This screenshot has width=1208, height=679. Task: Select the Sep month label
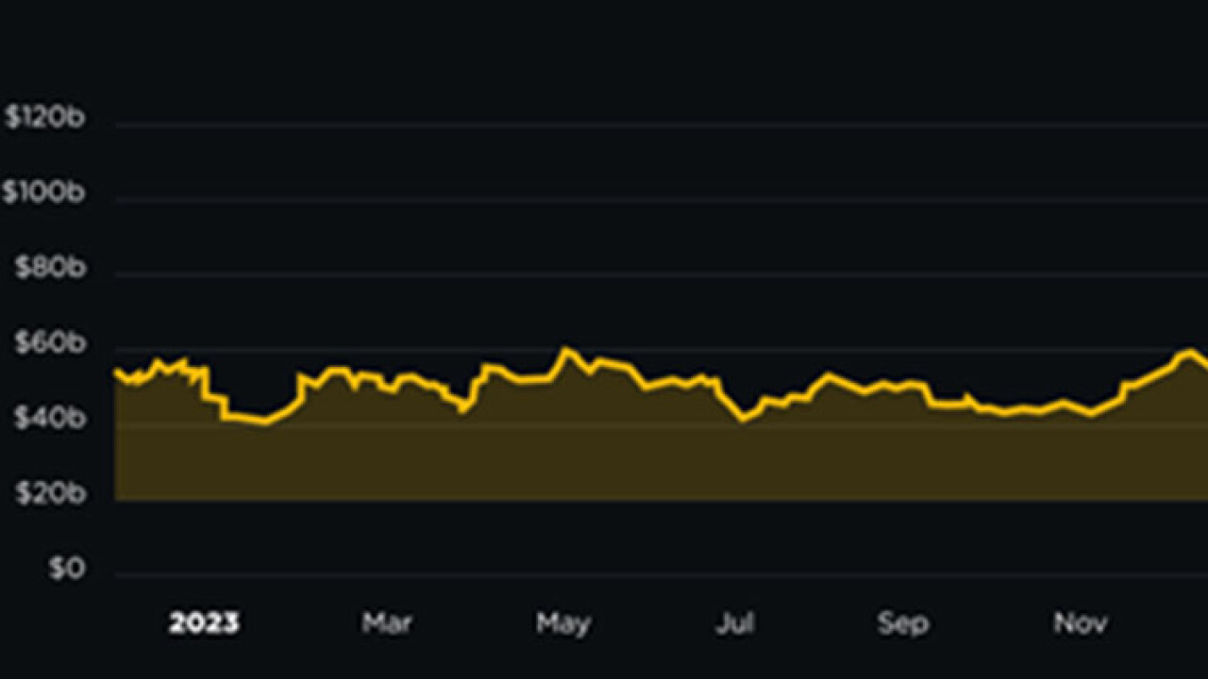coord(903,623)
